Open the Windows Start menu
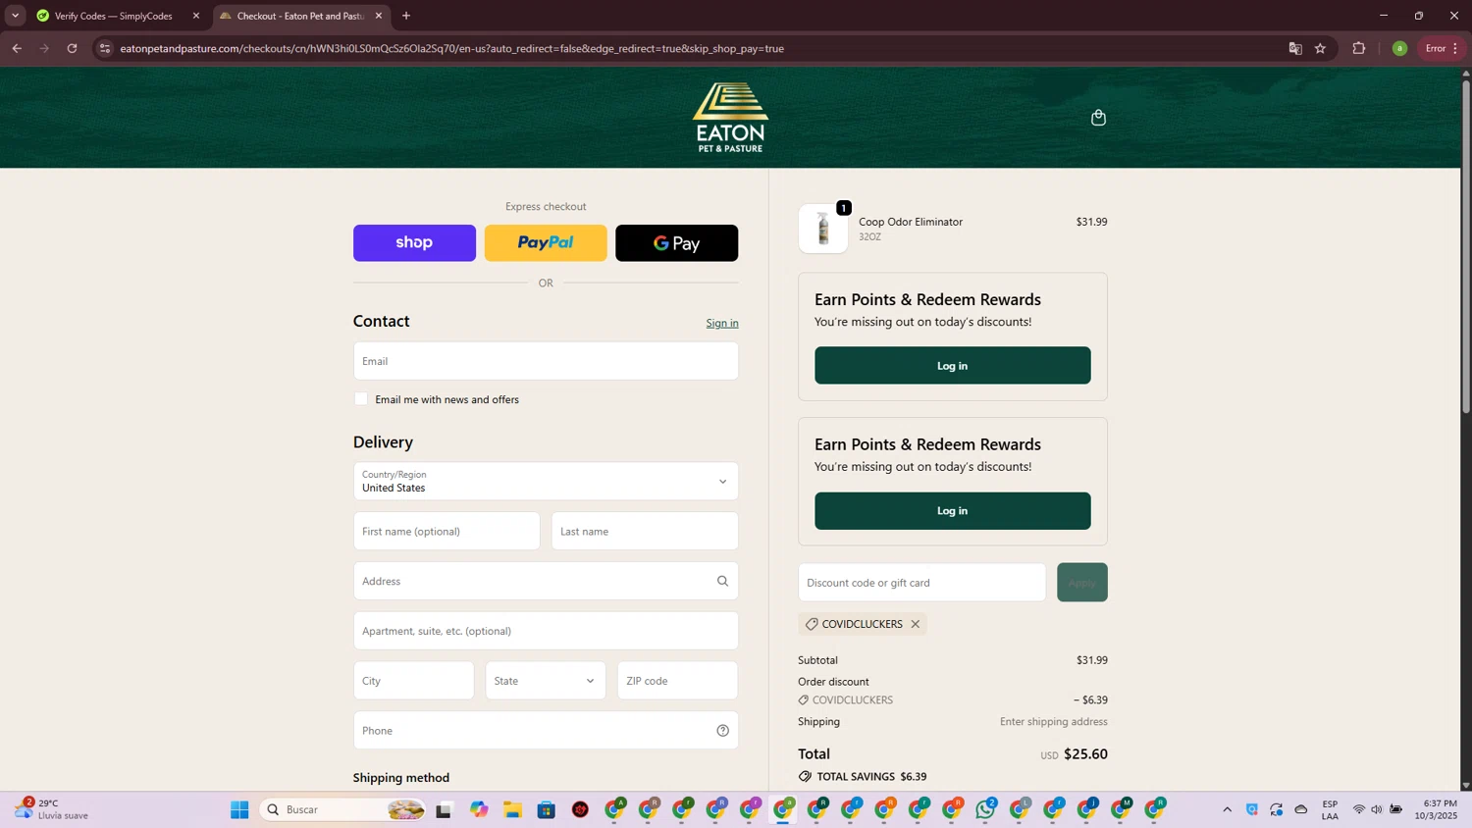 pos(239,809)
